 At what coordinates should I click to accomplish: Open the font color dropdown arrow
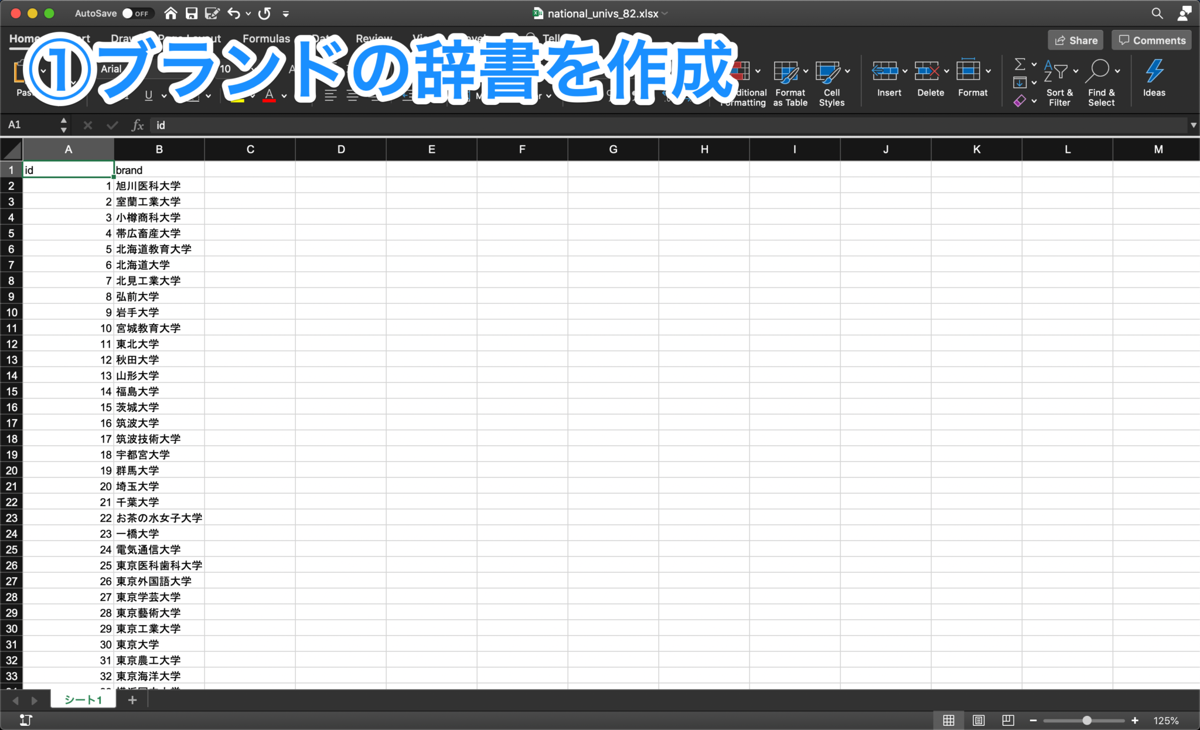click(x=284, y=95)
